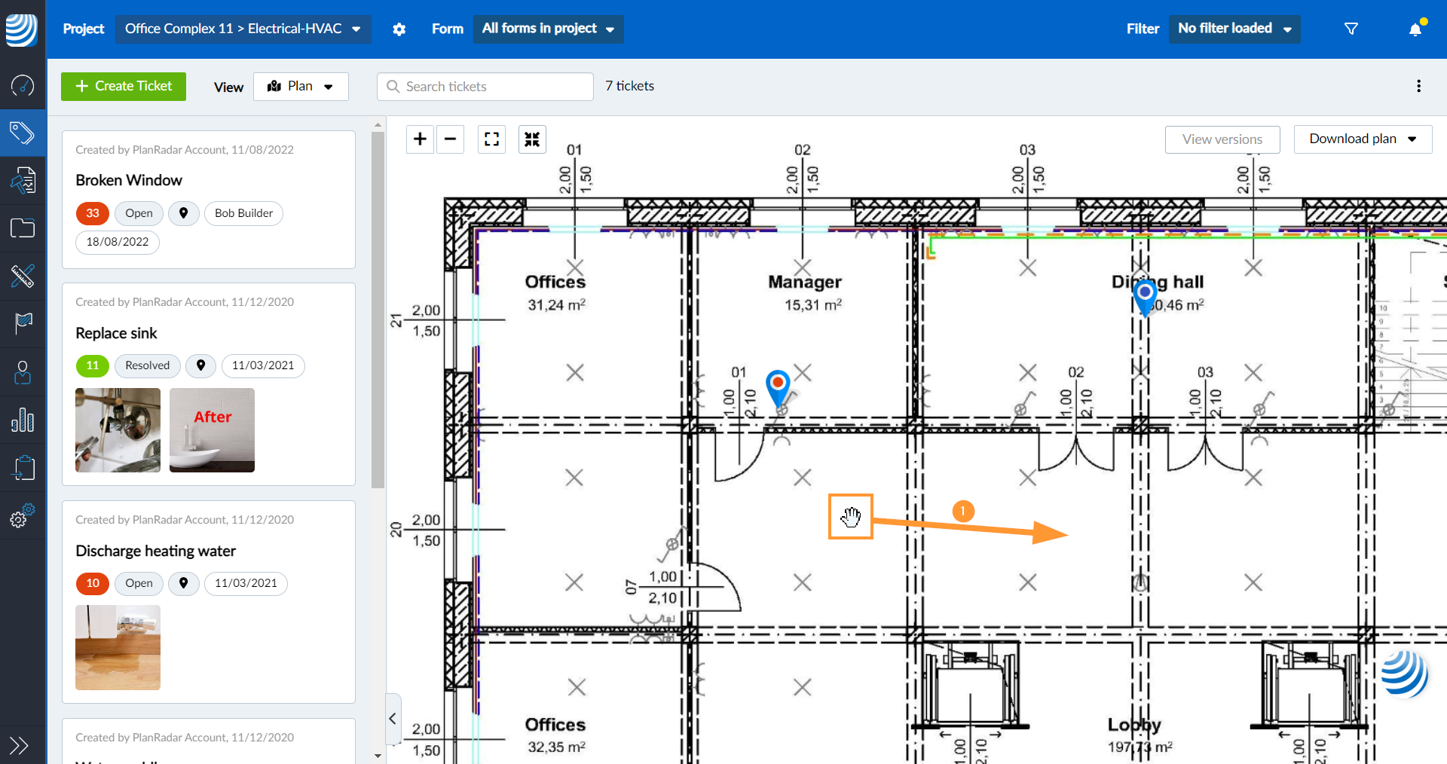
Task: Click location pin on Discharge heating water ticket
Action: click(x=184, y=583)
